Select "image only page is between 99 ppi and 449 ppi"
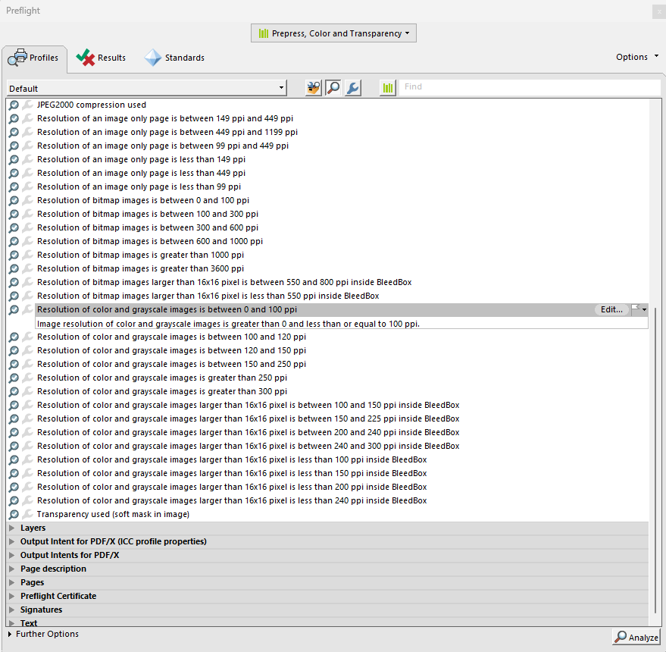 pyautogui.click(x=163, y=146)
